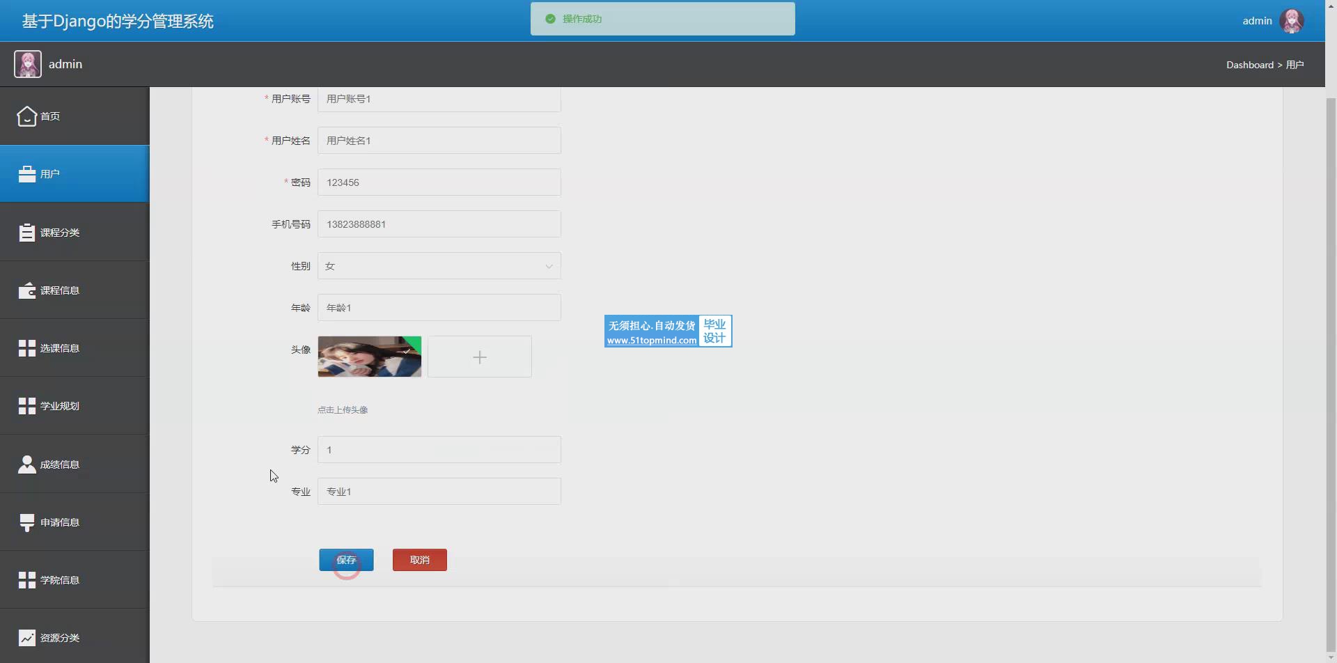Image resolution: width=1337 pixels, height=663 pixels.
Task: Click the 手机号码 input field
Action: [x=439, y=224]
